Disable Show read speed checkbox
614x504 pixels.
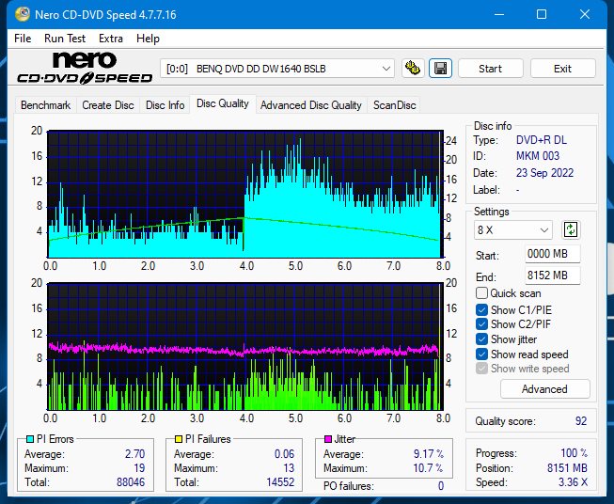click(481, 354)
